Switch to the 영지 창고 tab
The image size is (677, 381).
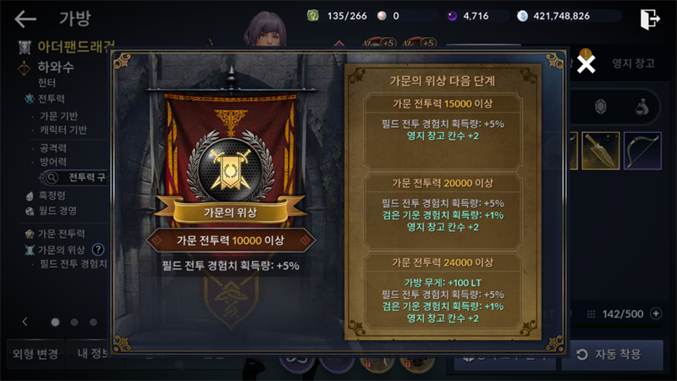pyautogui.click(x=633, y=63)
